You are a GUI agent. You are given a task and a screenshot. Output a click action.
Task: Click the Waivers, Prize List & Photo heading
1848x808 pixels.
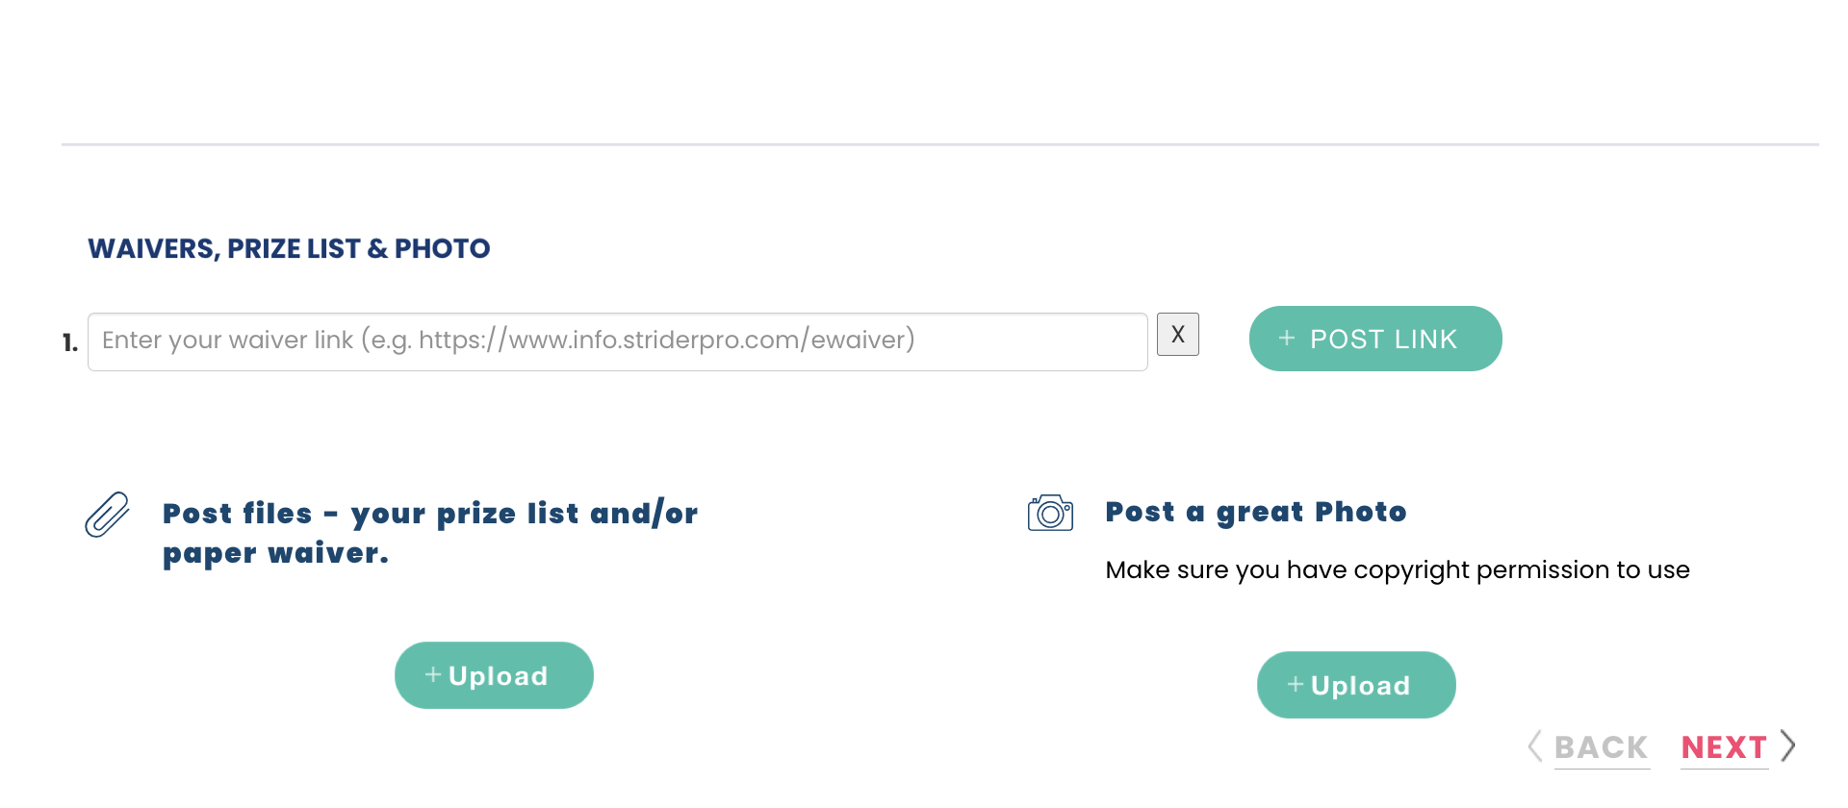click(289, 249)
